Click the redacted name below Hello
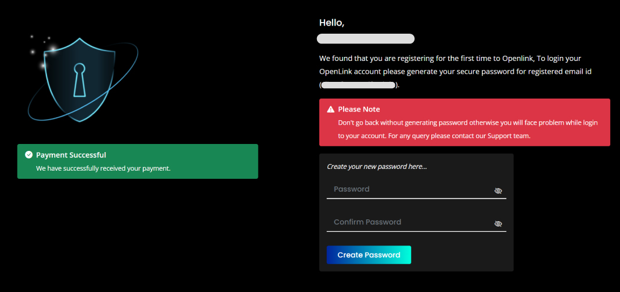Viewport: 620px width, 292px height. (366, 39)
